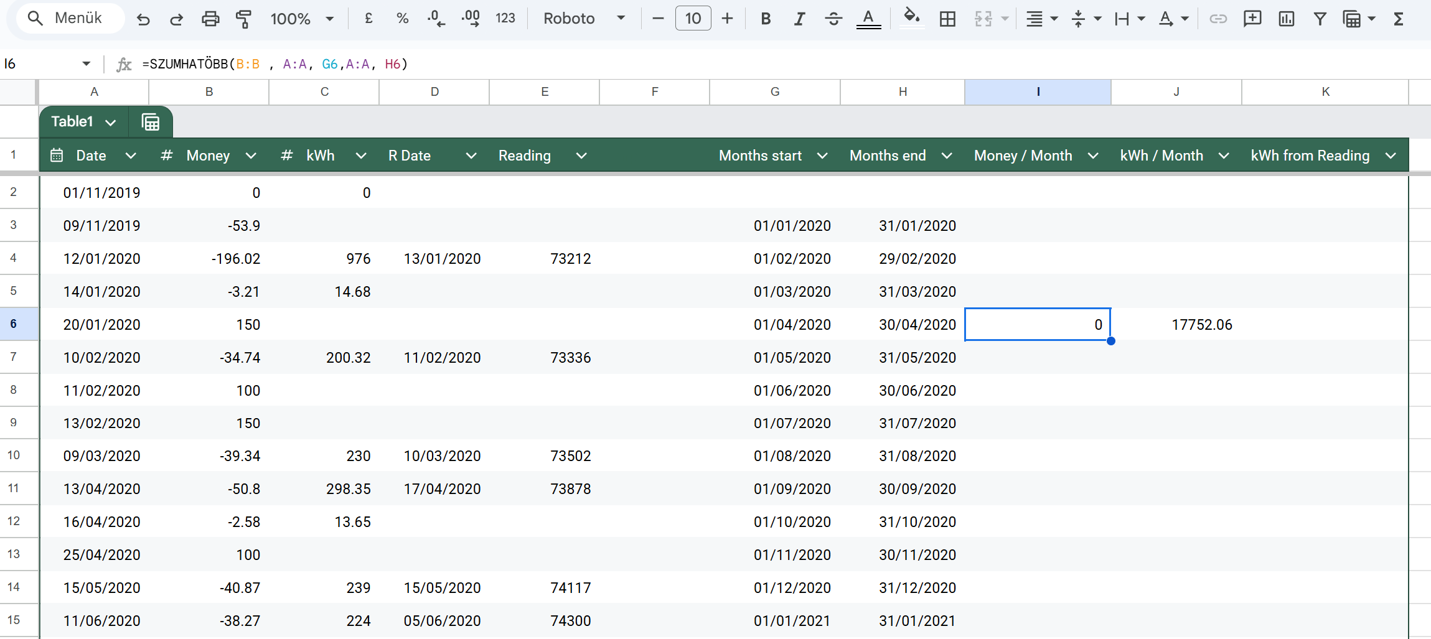Open the Borders grid icon

(x=947, y=19)
